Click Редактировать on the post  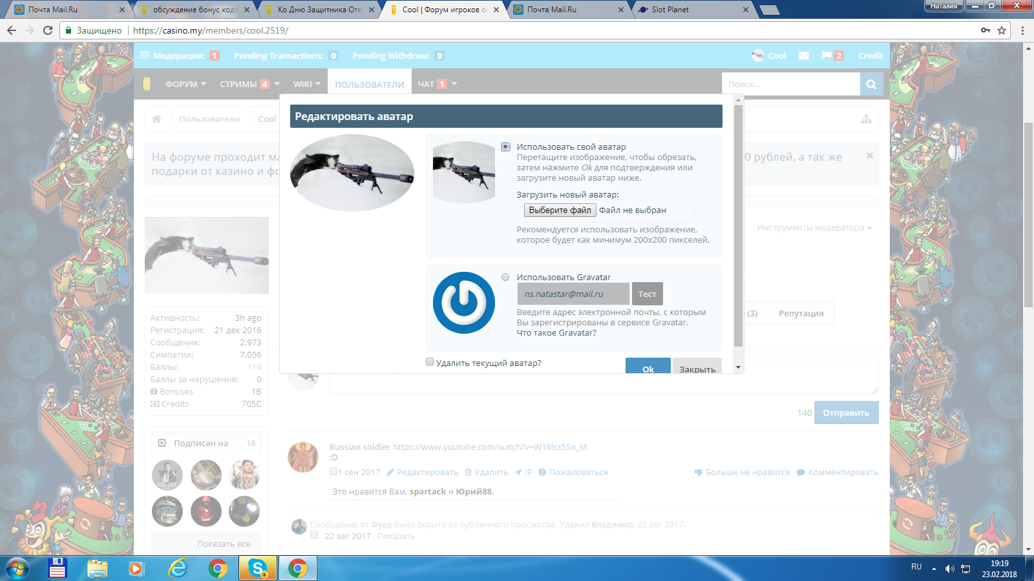pos(423,473)
